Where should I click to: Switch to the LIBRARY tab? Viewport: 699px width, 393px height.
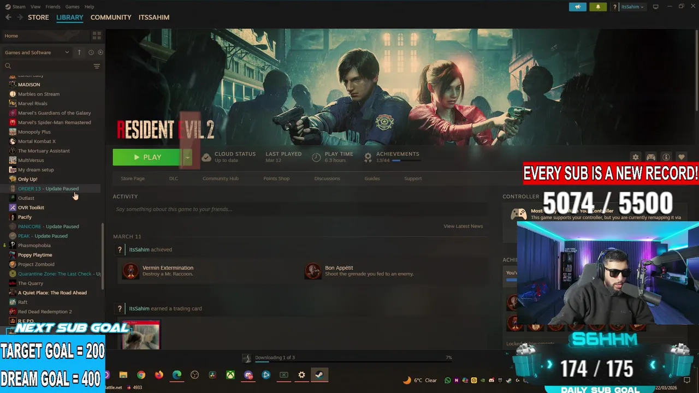click(69, 17)
